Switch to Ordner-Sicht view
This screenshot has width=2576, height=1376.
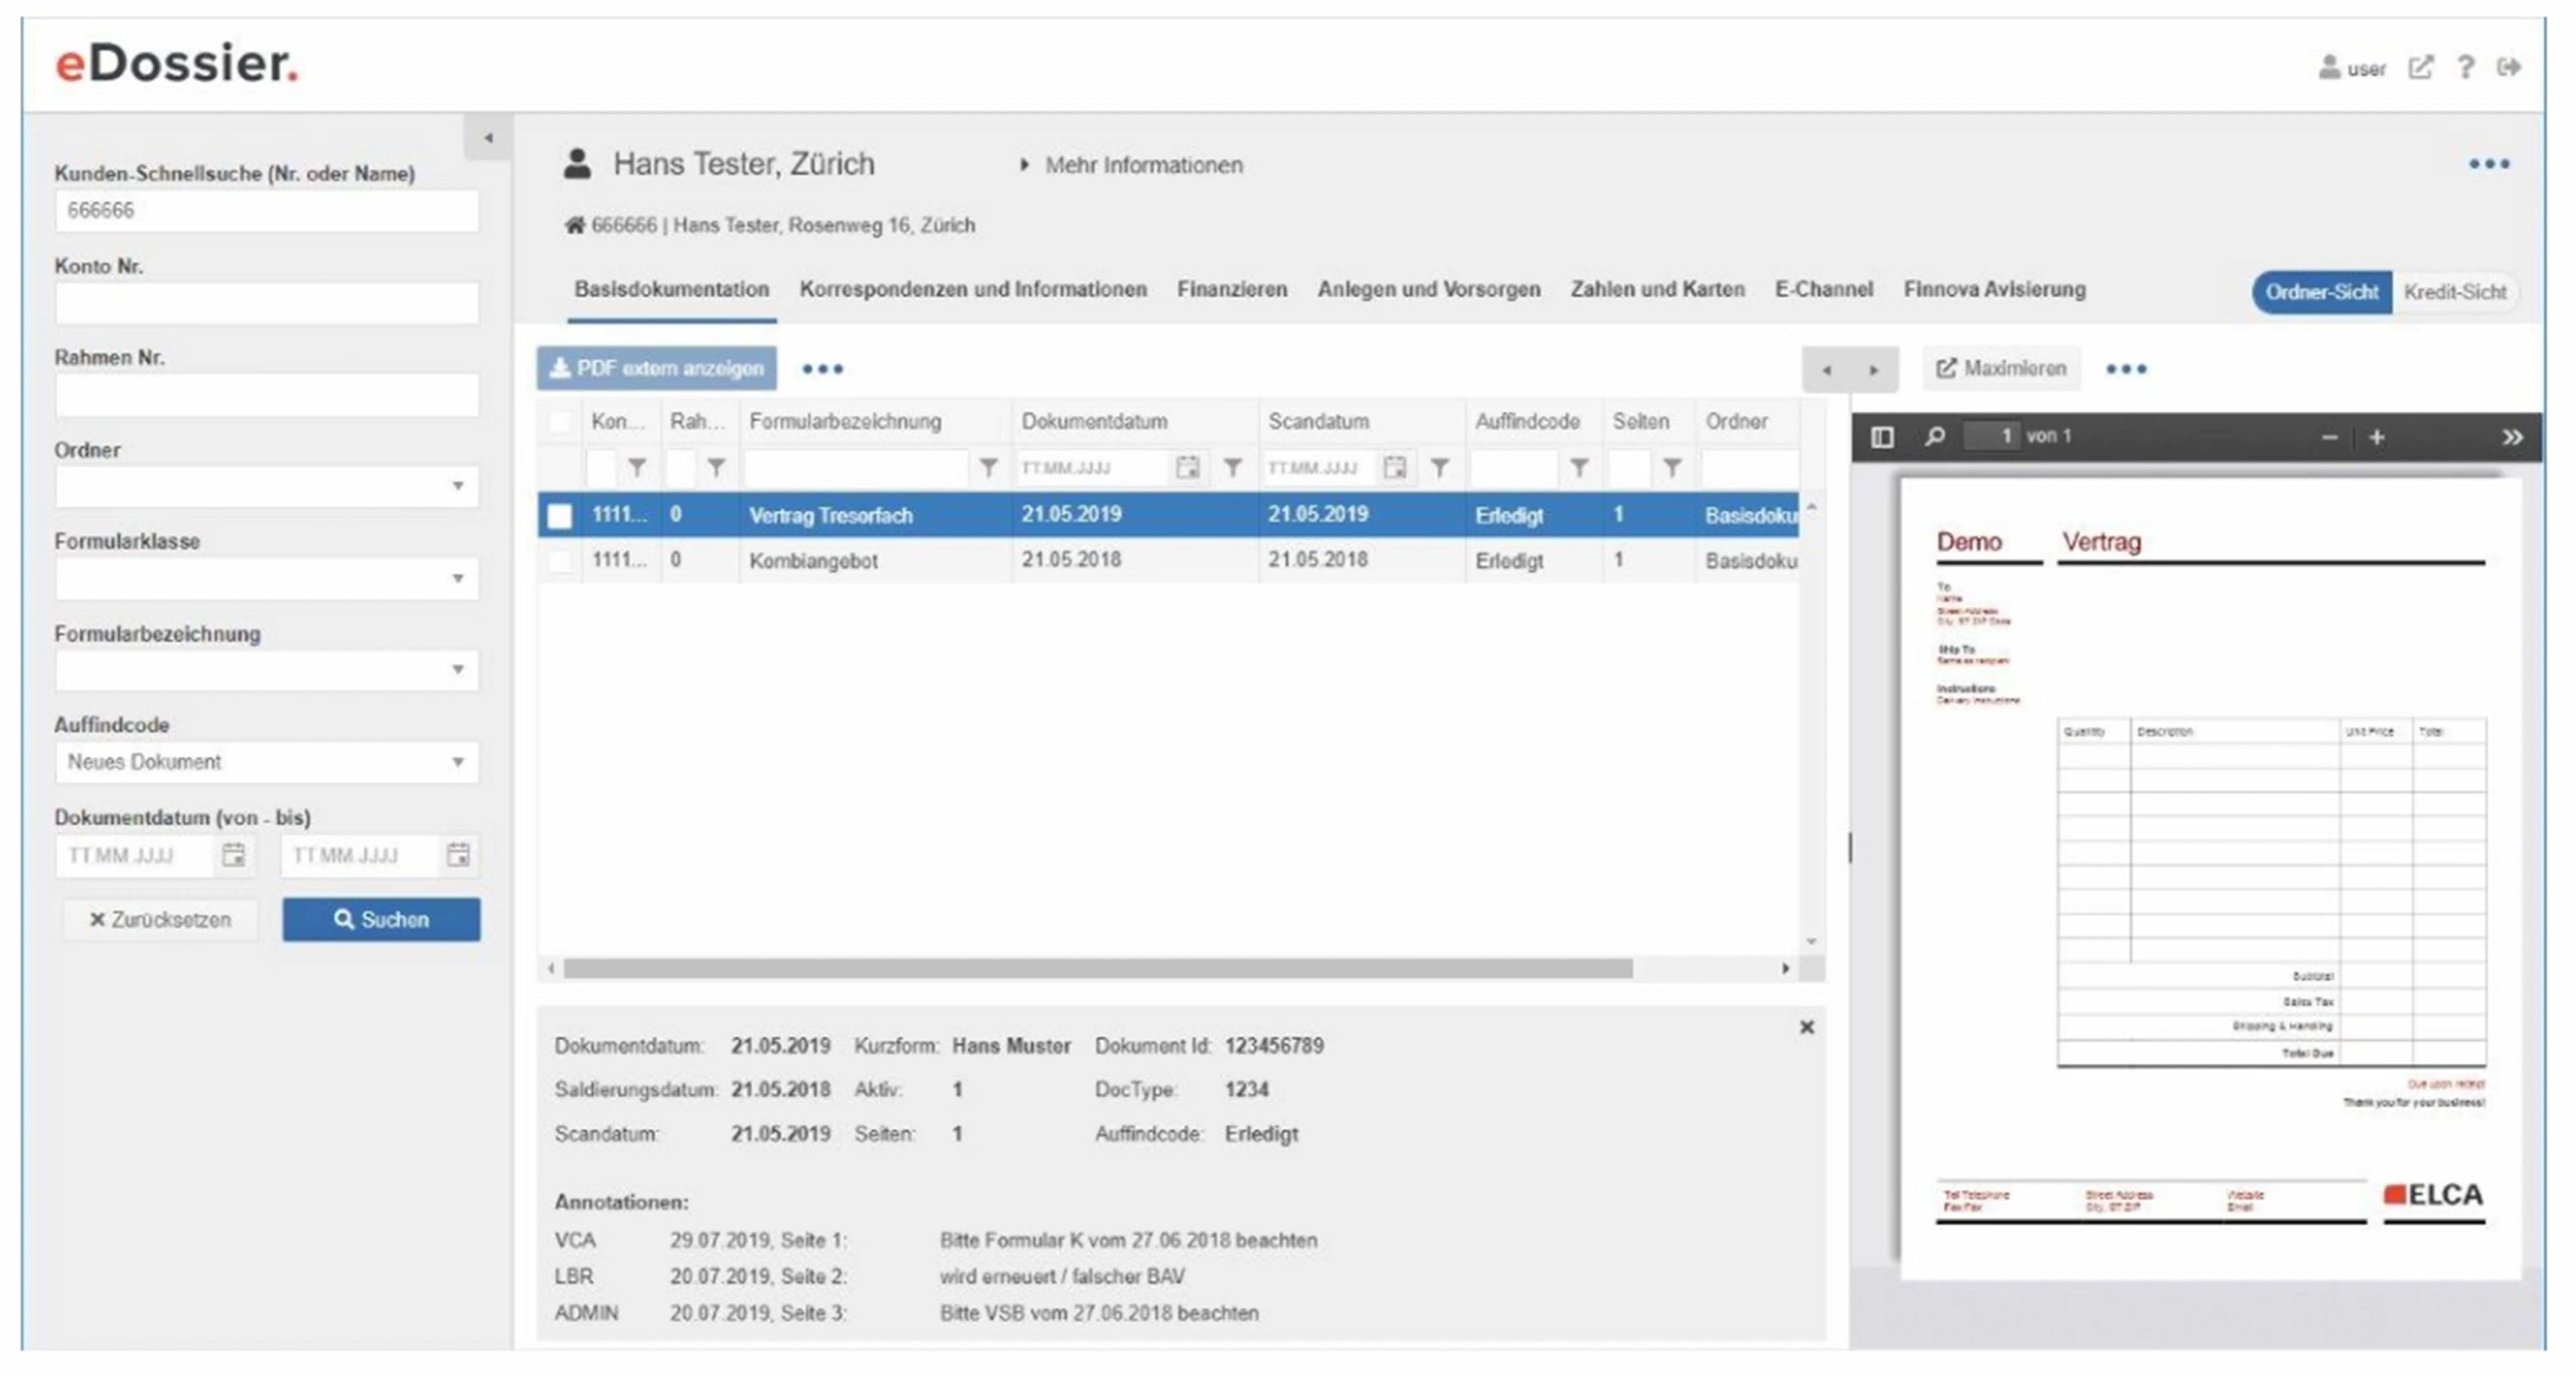pos(2322,292)
